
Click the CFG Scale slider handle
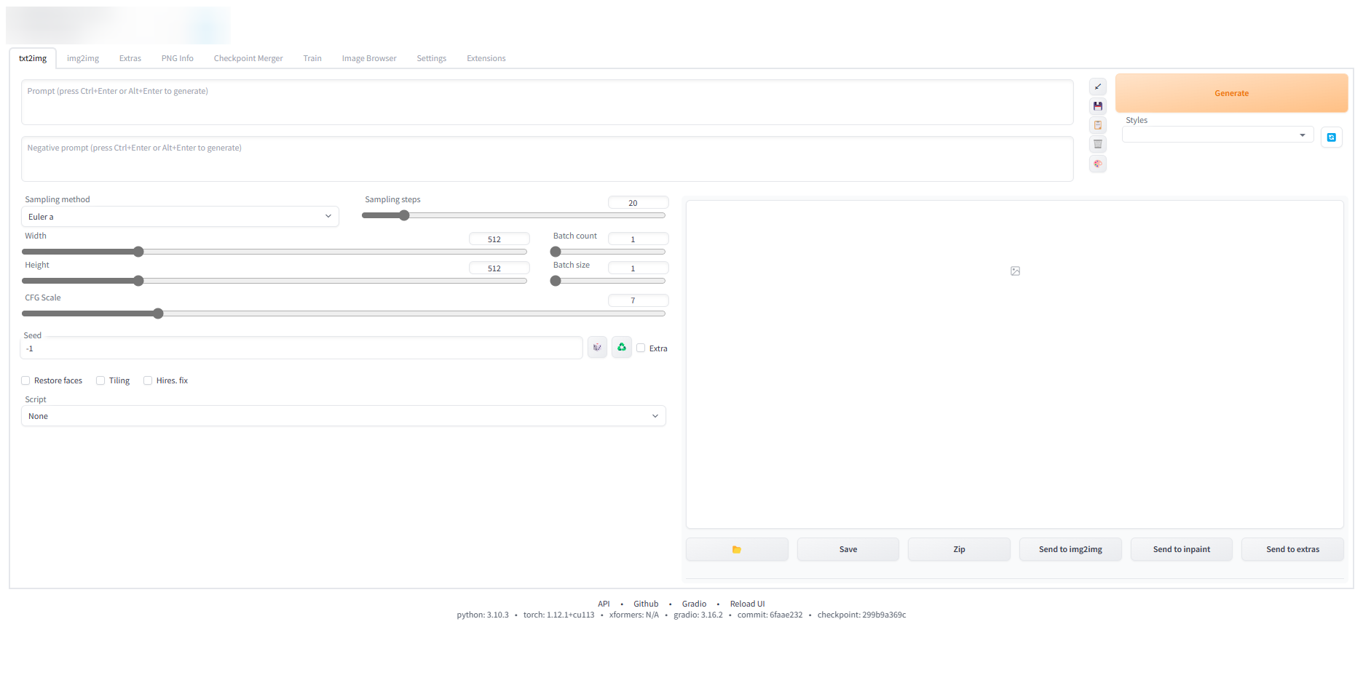pos(158,313)
